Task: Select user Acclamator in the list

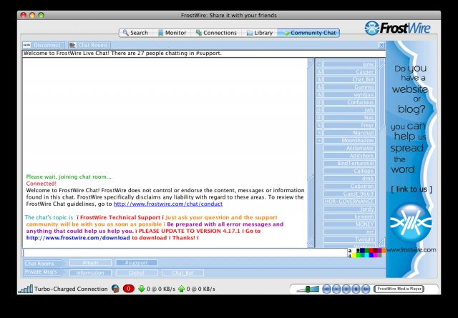Action: (x=349, y=148)
